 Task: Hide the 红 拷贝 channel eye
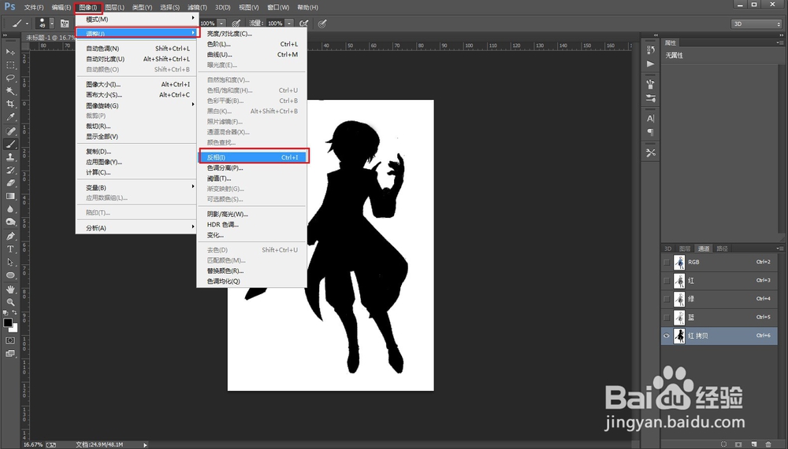[x=667, y=336]
